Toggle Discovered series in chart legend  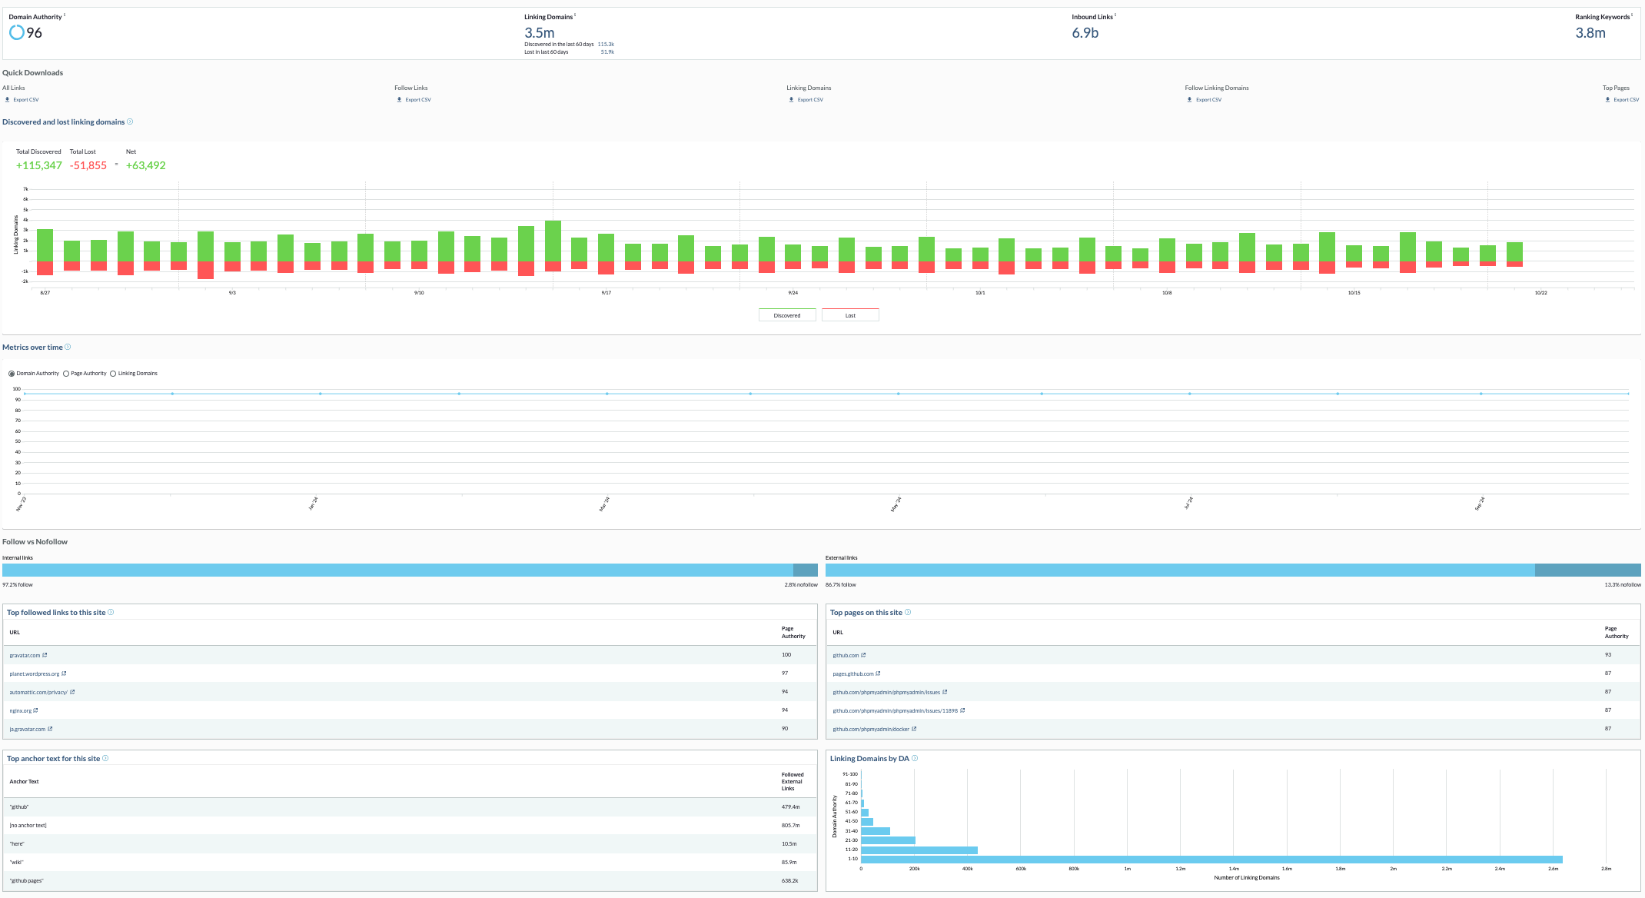click(x=787, y=315)
